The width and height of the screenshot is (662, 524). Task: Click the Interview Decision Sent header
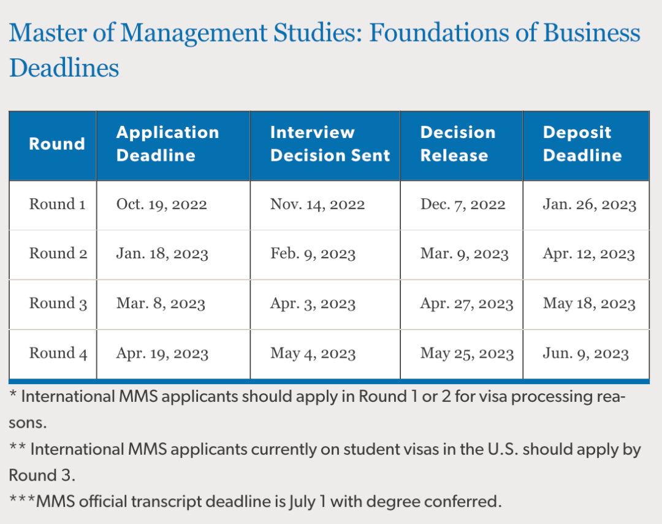coord(330,144)
